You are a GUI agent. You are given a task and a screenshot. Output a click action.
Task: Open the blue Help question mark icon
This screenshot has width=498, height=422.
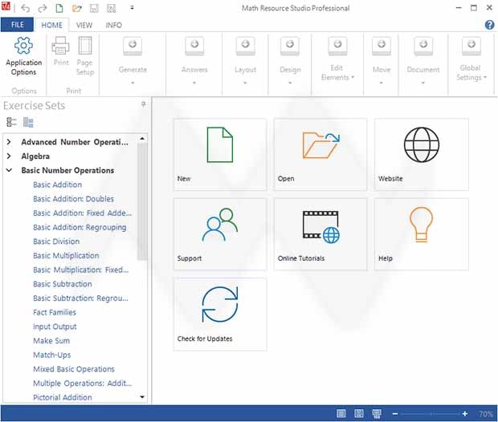click(x=489, y=25)
